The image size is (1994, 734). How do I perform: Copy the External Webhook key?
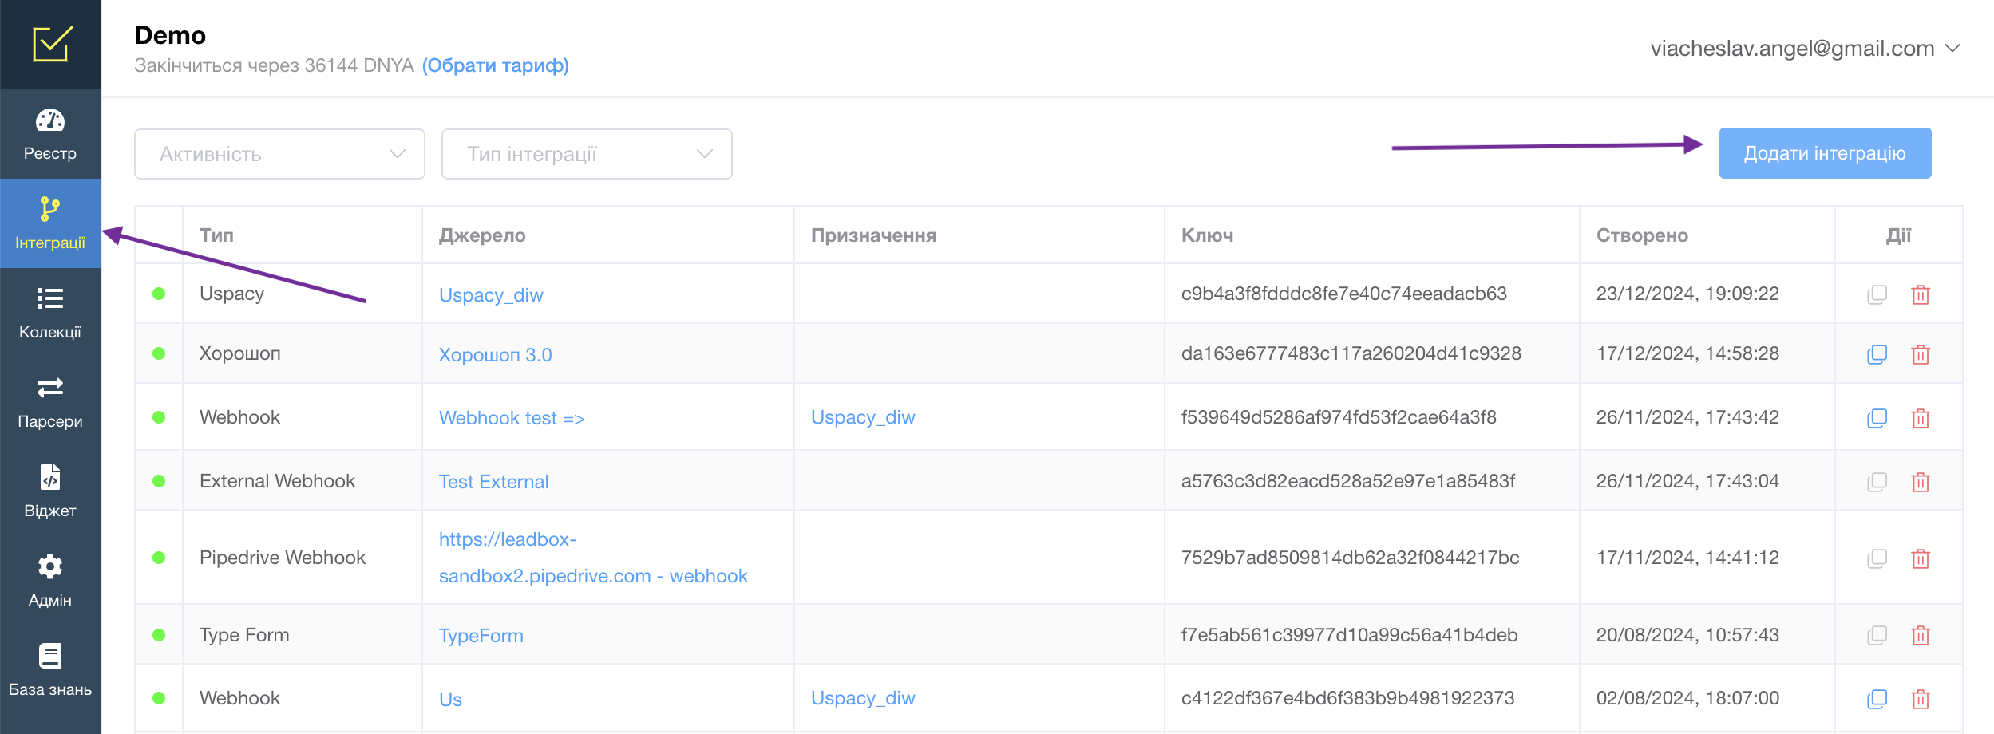[x=1877, y=482]
